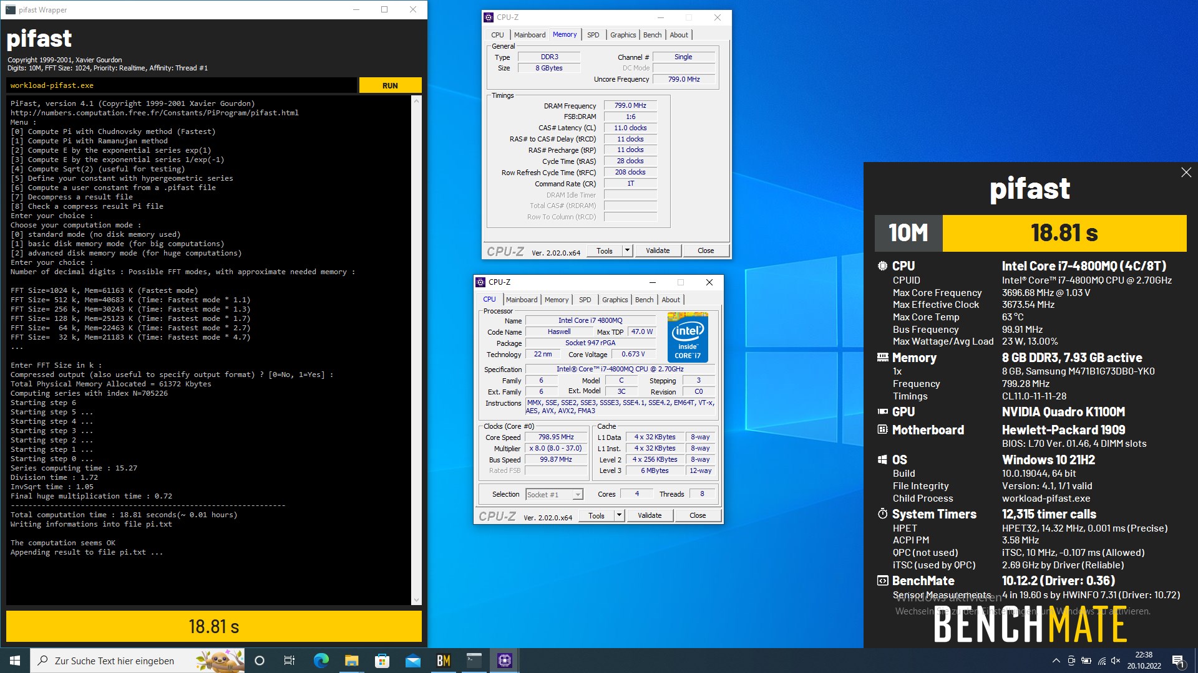Open Microsoft Store from taskbar
This screenshot has height=673, width=1198.
click(382, 661)
